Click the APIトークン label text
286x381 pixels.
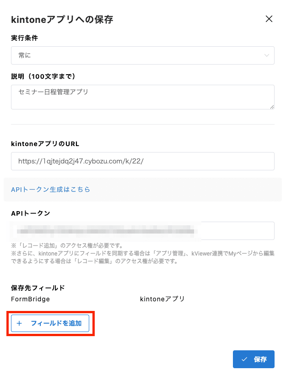click(31, 213)
